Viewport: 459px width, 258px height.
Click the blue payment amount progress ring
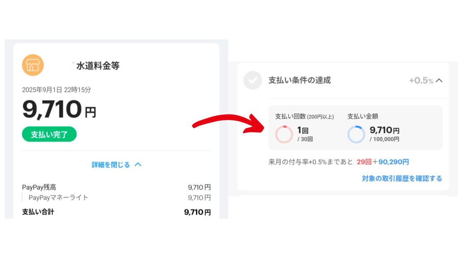coord(356,134)
